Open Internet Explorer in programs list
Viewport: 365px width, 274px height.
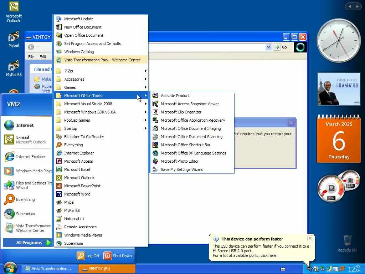coord(101,153)
